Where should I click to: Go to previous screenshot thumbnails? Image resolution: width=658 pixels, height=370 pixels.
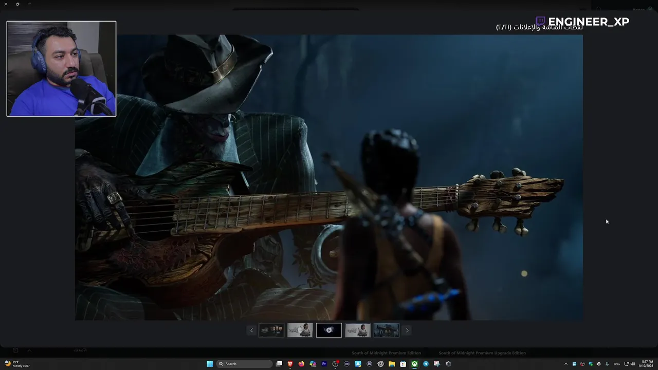point(251,330)
